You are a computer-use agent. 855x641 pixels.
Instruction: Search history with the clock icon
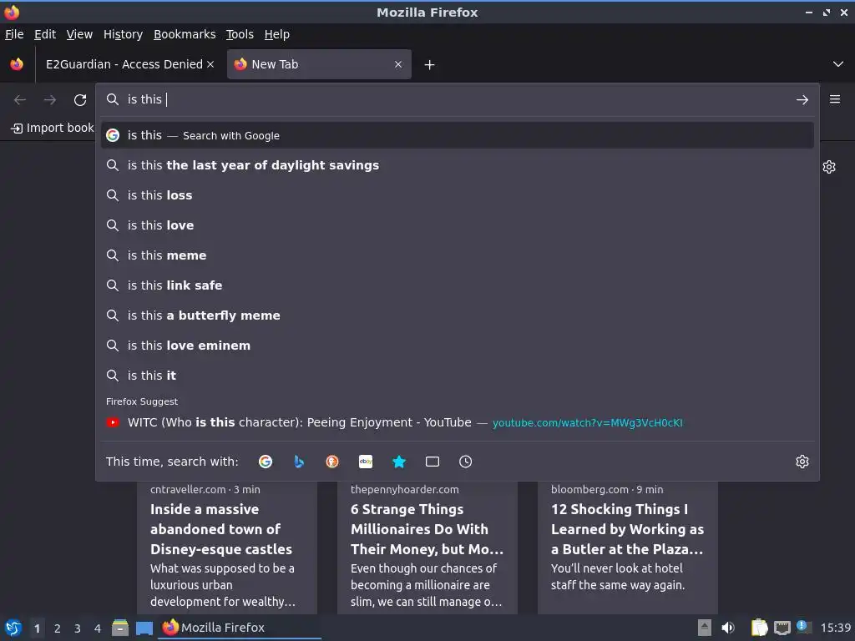[466, 462]
